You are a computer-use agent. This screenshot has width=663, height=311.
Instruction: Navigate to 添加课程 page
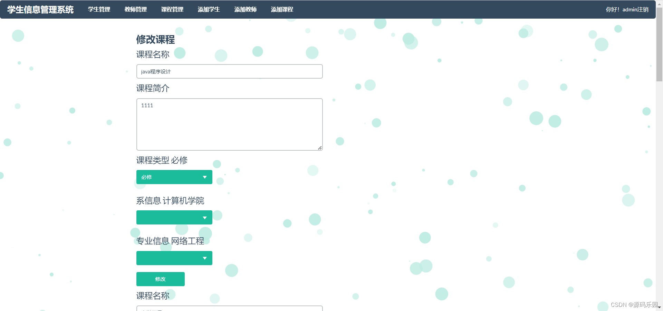(282, 9)
